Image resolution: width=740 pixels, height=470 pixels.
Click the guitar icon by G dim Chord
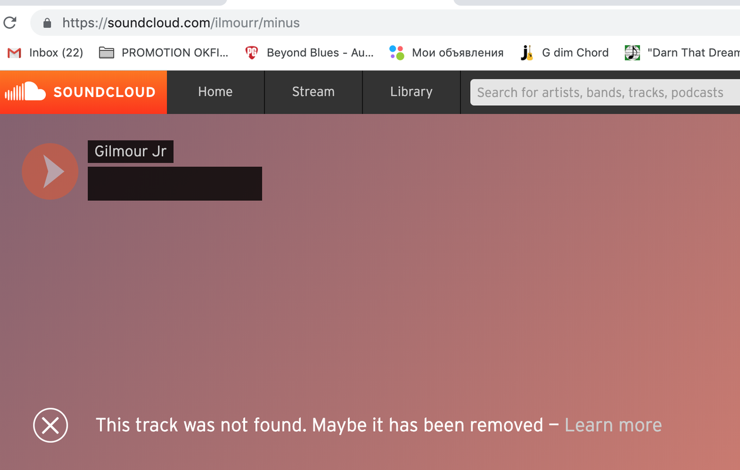point(527,53)
